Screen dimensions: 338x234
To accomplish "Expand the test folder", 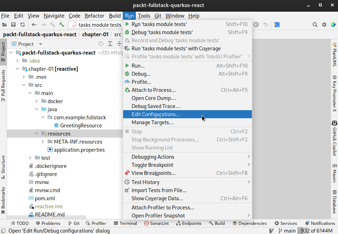I will (30, 158).
